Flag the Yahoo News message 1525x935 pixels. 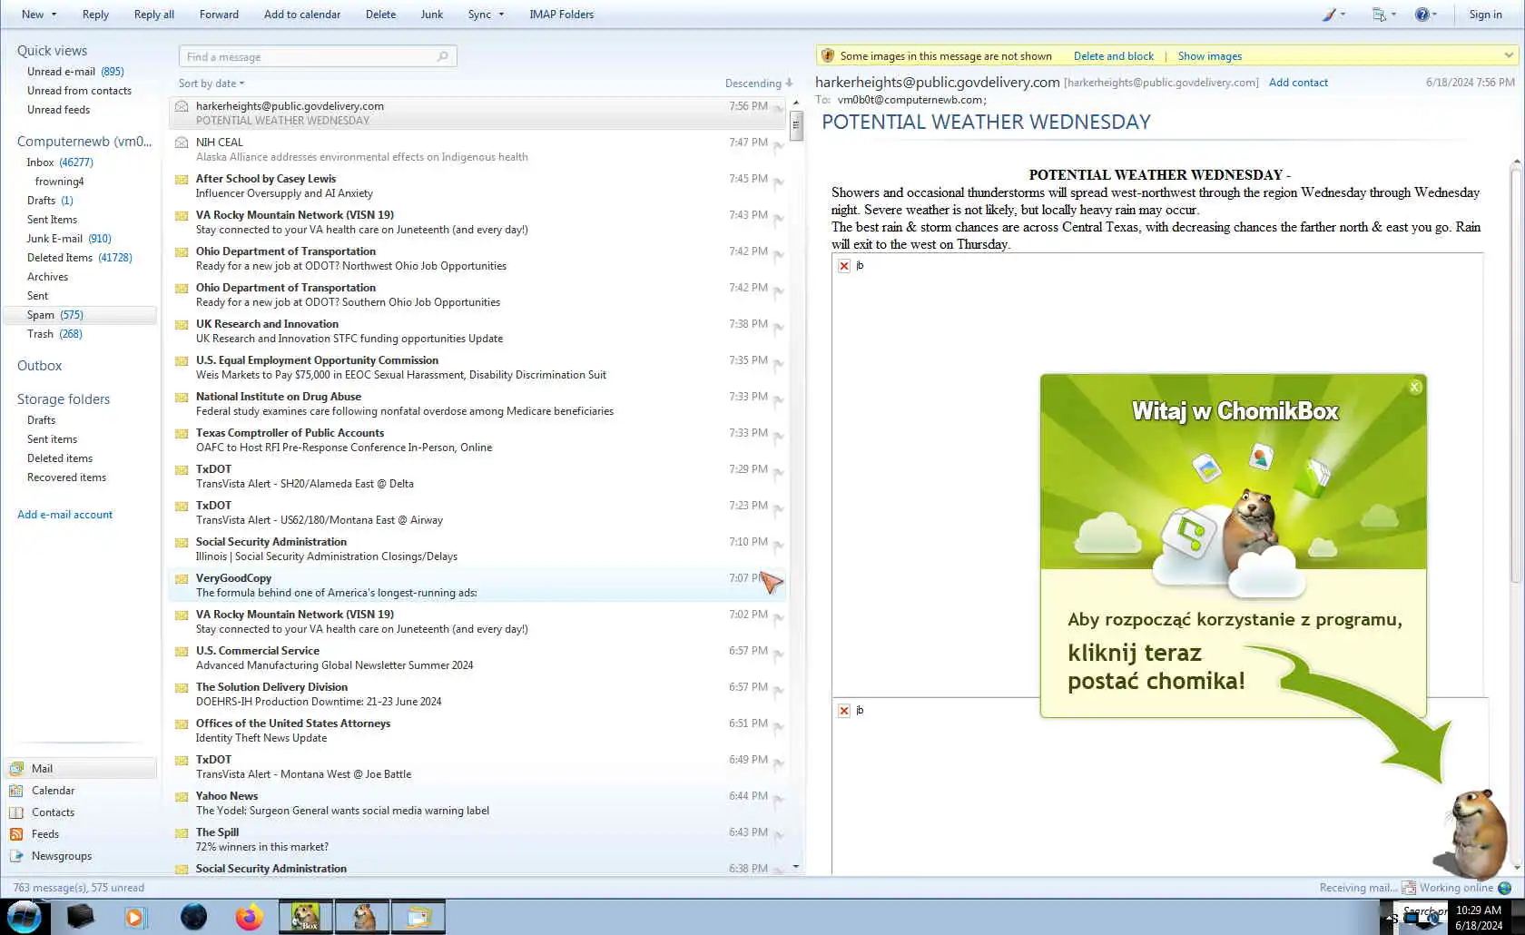click(779, 799)
